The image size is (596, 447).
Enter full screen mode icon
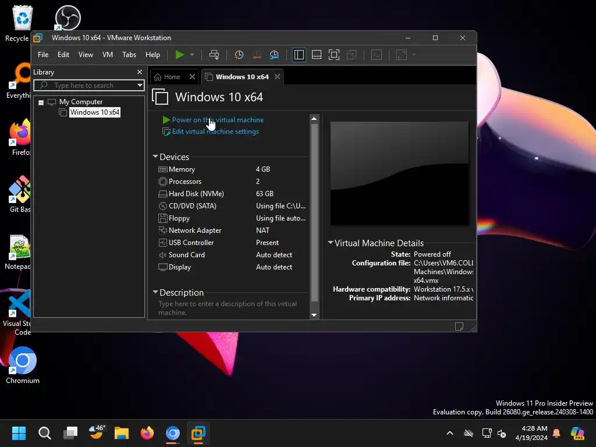coord(334,55)
